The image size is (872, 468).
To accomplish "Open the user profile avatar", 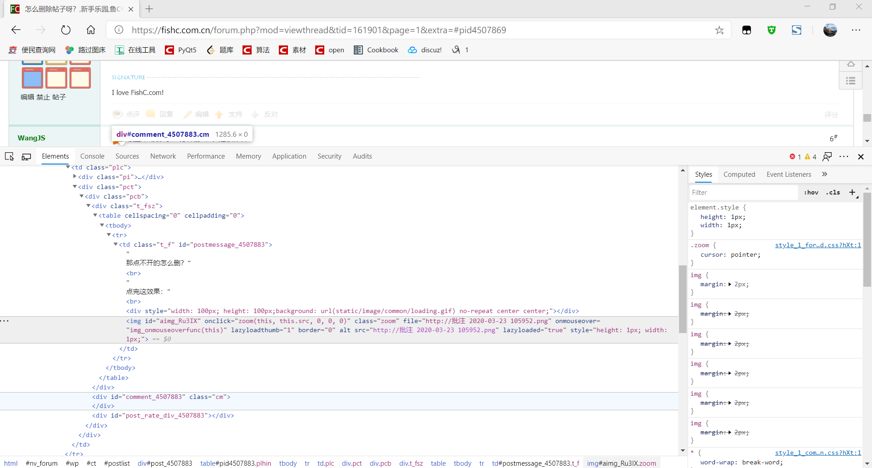I will (830, 30).
